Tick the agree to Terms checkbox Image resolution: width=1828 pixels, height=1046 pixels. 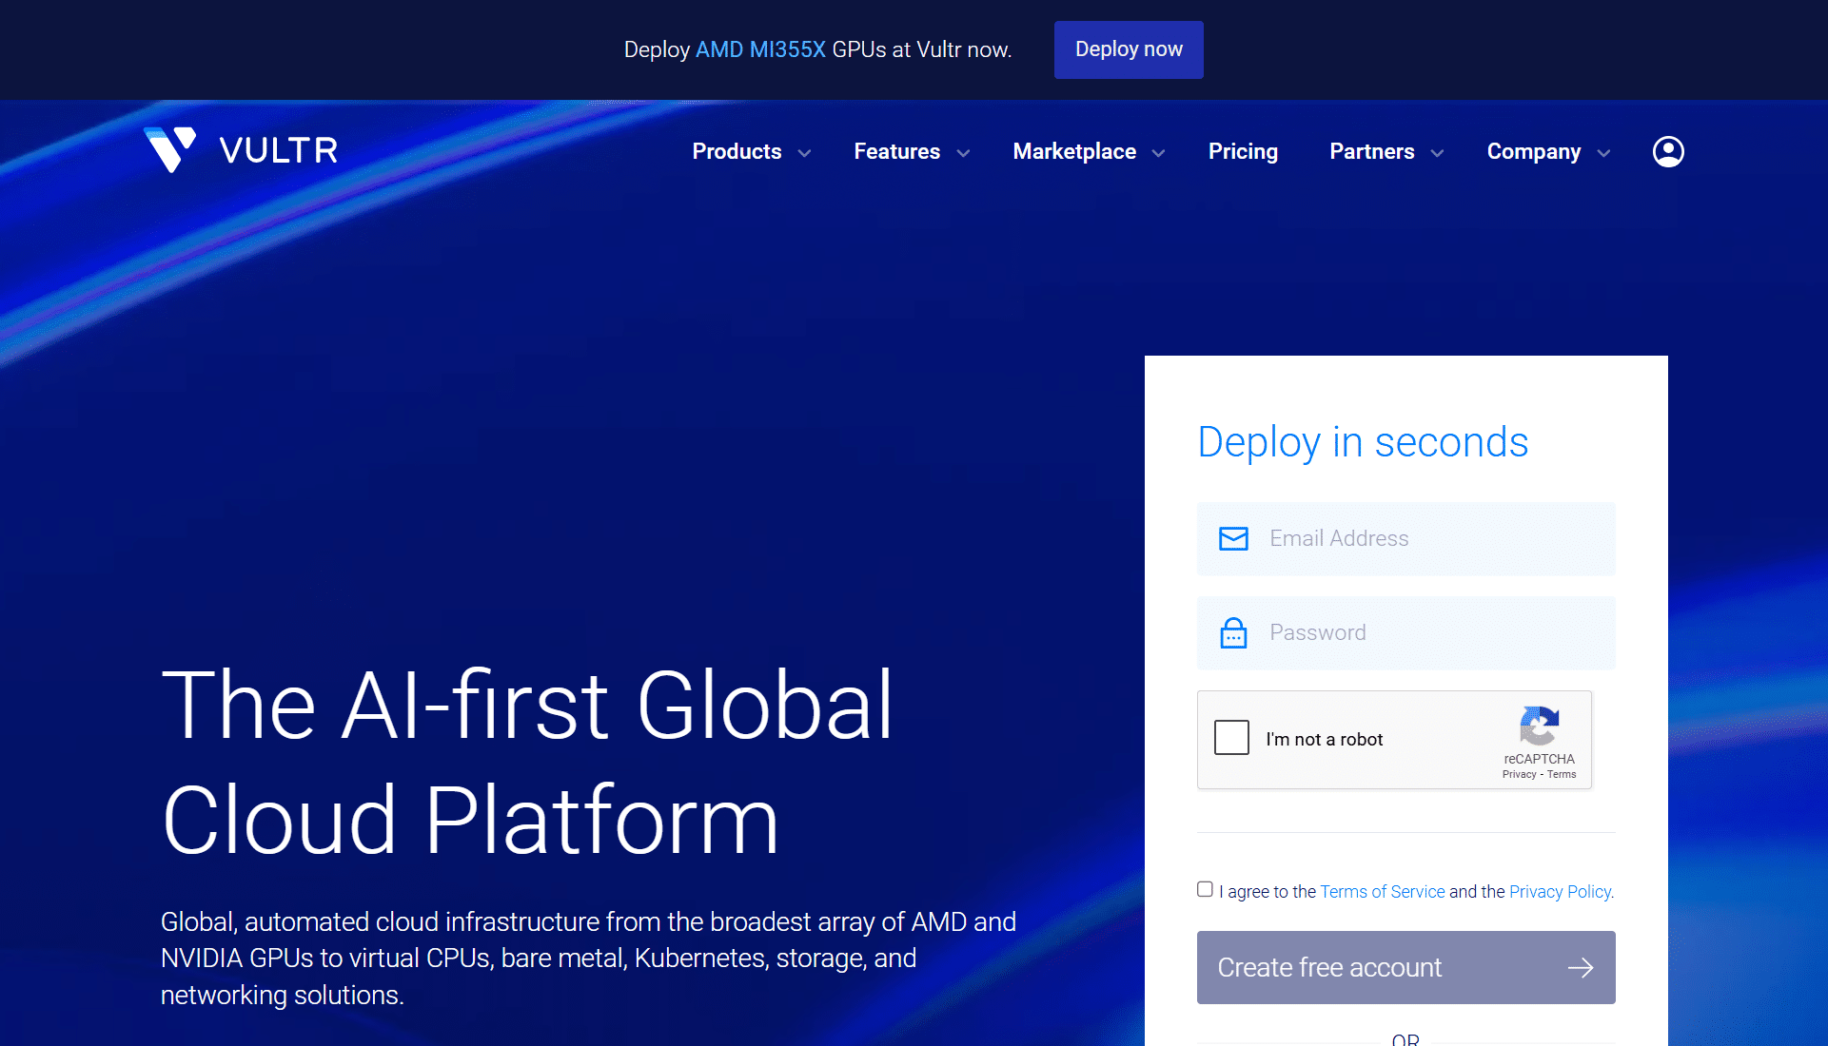click(x=1205, y=890)
